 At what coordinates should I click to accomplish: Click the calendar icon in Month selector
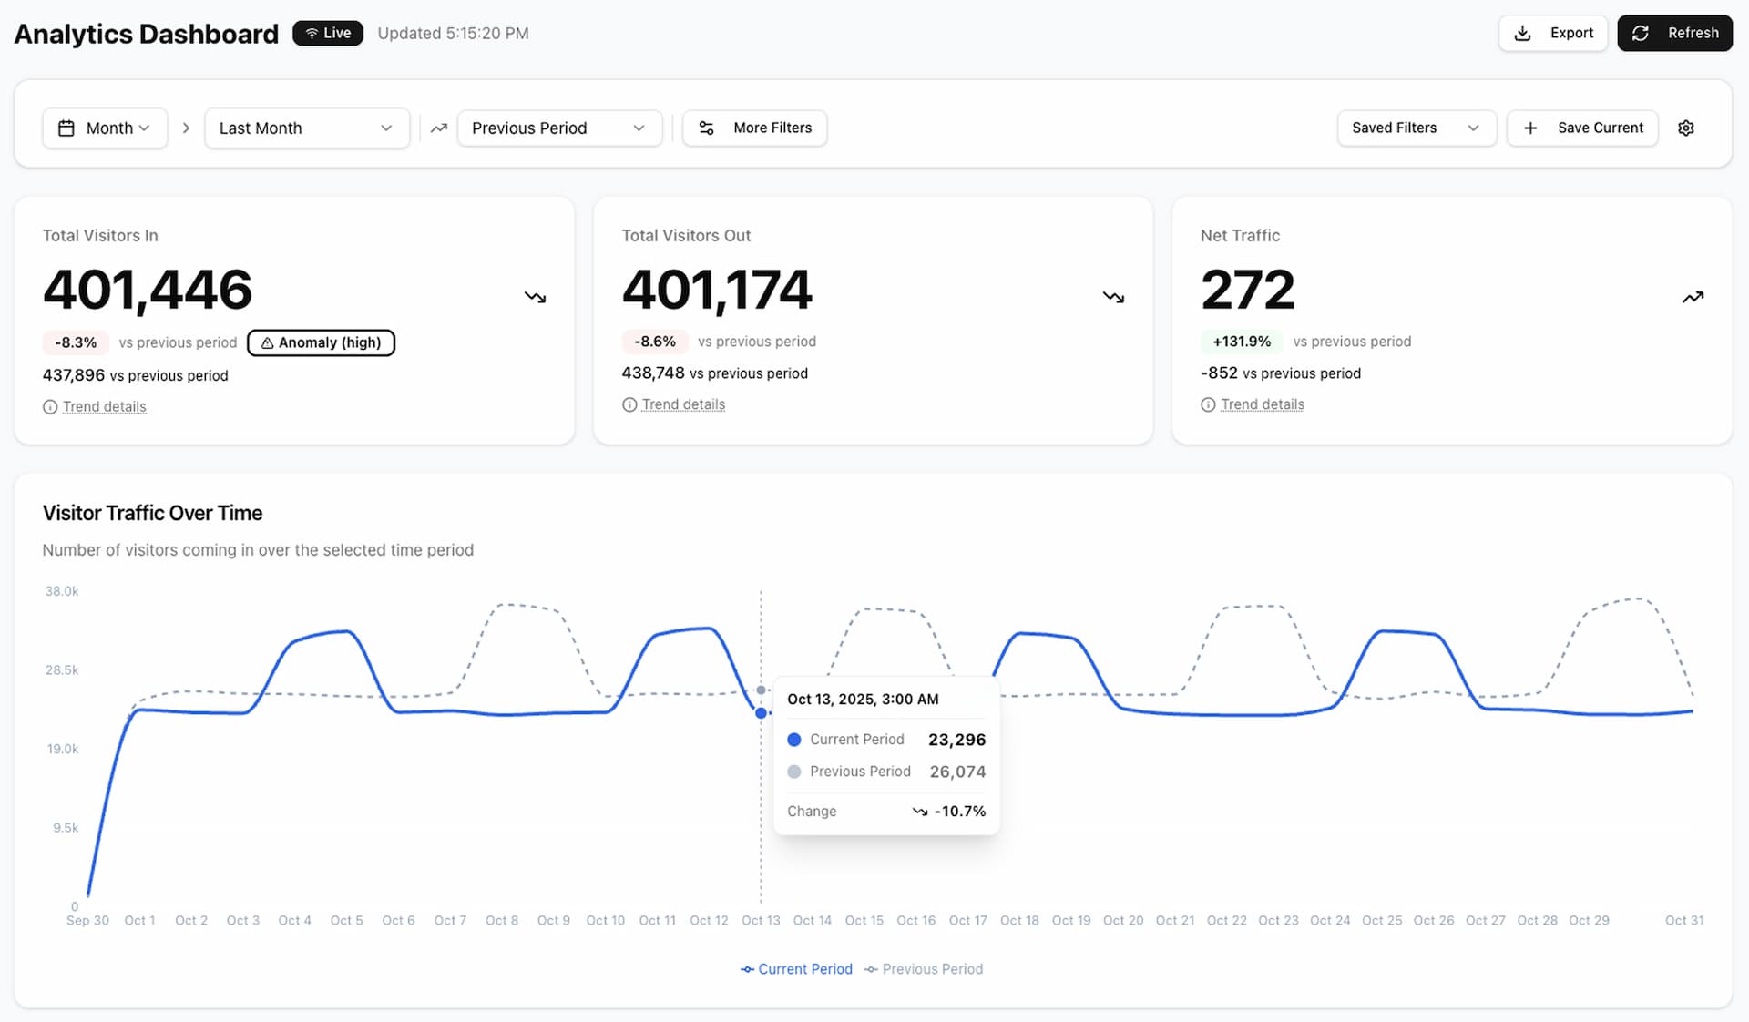[x=66, y=128]
